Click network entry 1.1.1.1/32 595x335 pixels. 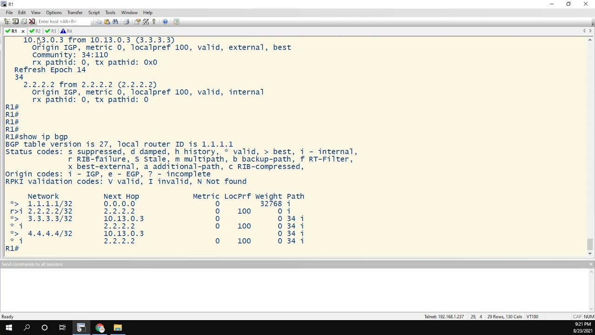tap(50, 204)
